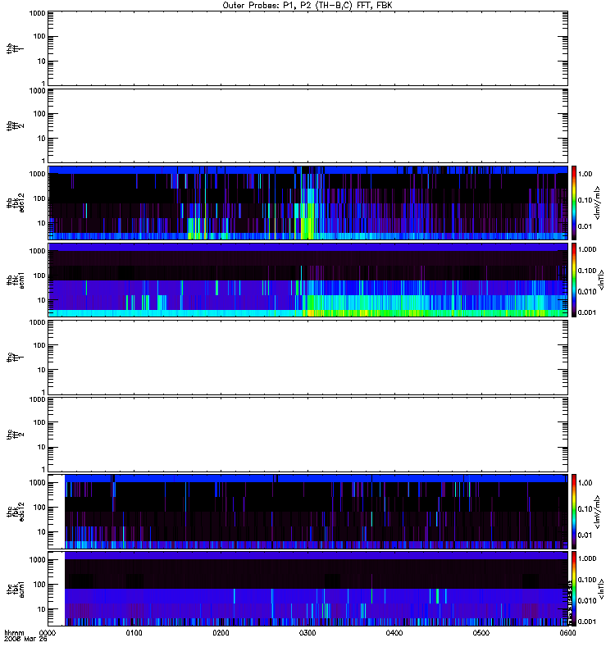The height and width of the screenshot is (656, 615).
Task: Click the "1.00" value on thb edc12 color bar
Action: (x=585, y=174)
